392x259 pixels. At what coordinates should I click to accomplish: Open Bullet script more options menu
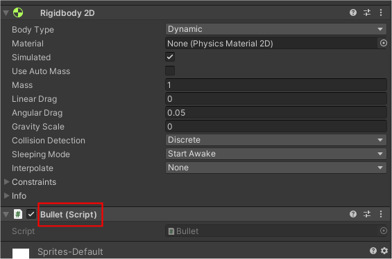[381, 214]
